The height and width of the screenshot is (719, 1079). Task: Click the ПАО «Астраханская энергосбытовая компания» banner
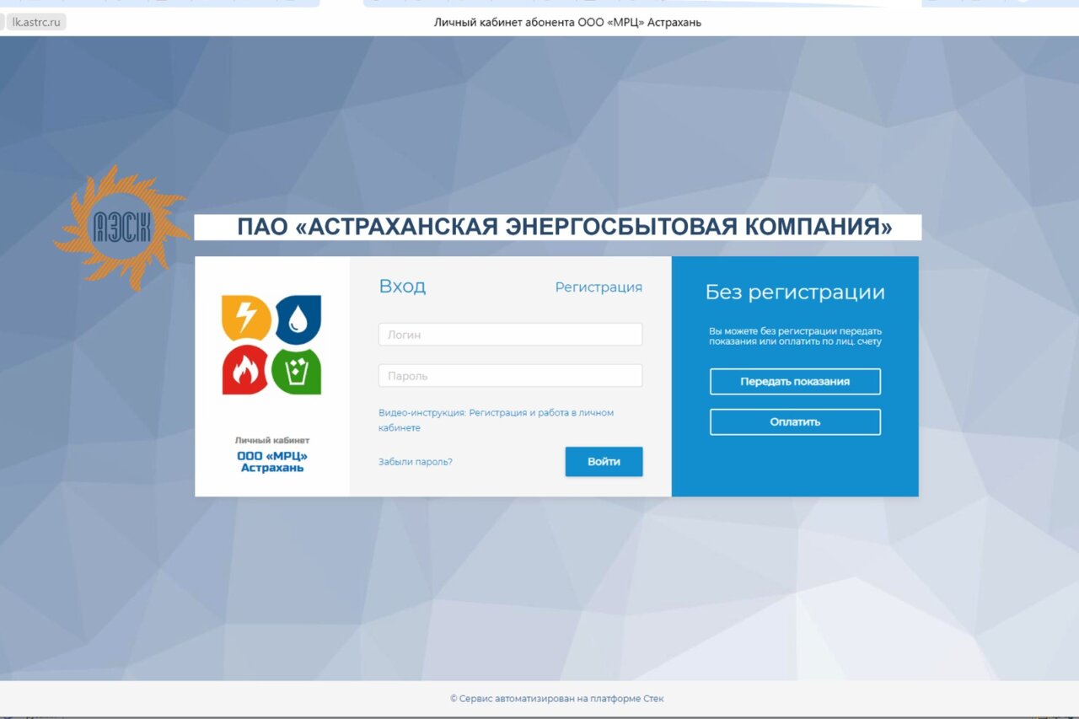(558, 228)
